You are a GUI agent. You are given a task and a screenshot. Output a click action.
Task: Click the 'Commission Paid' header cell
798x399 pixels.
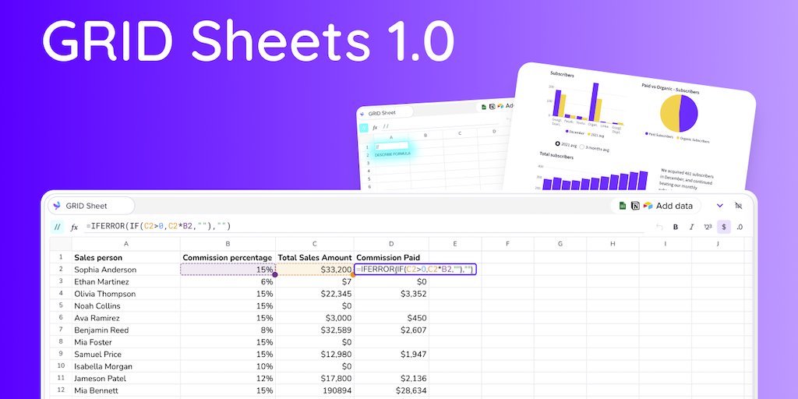click(391, 257)
